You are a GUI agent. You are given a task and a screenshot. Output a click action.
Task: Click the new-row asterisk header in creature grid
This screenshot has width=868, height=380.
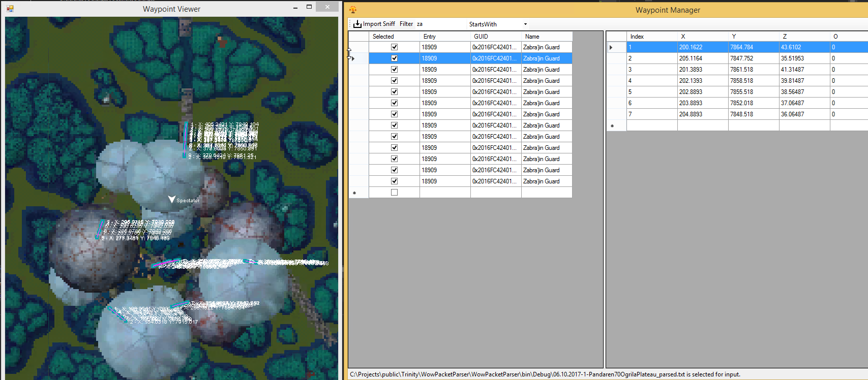pos(358,193)
